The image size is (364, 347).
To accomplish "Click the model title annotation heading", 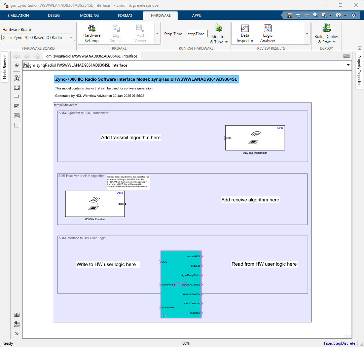I will point(146,79).
